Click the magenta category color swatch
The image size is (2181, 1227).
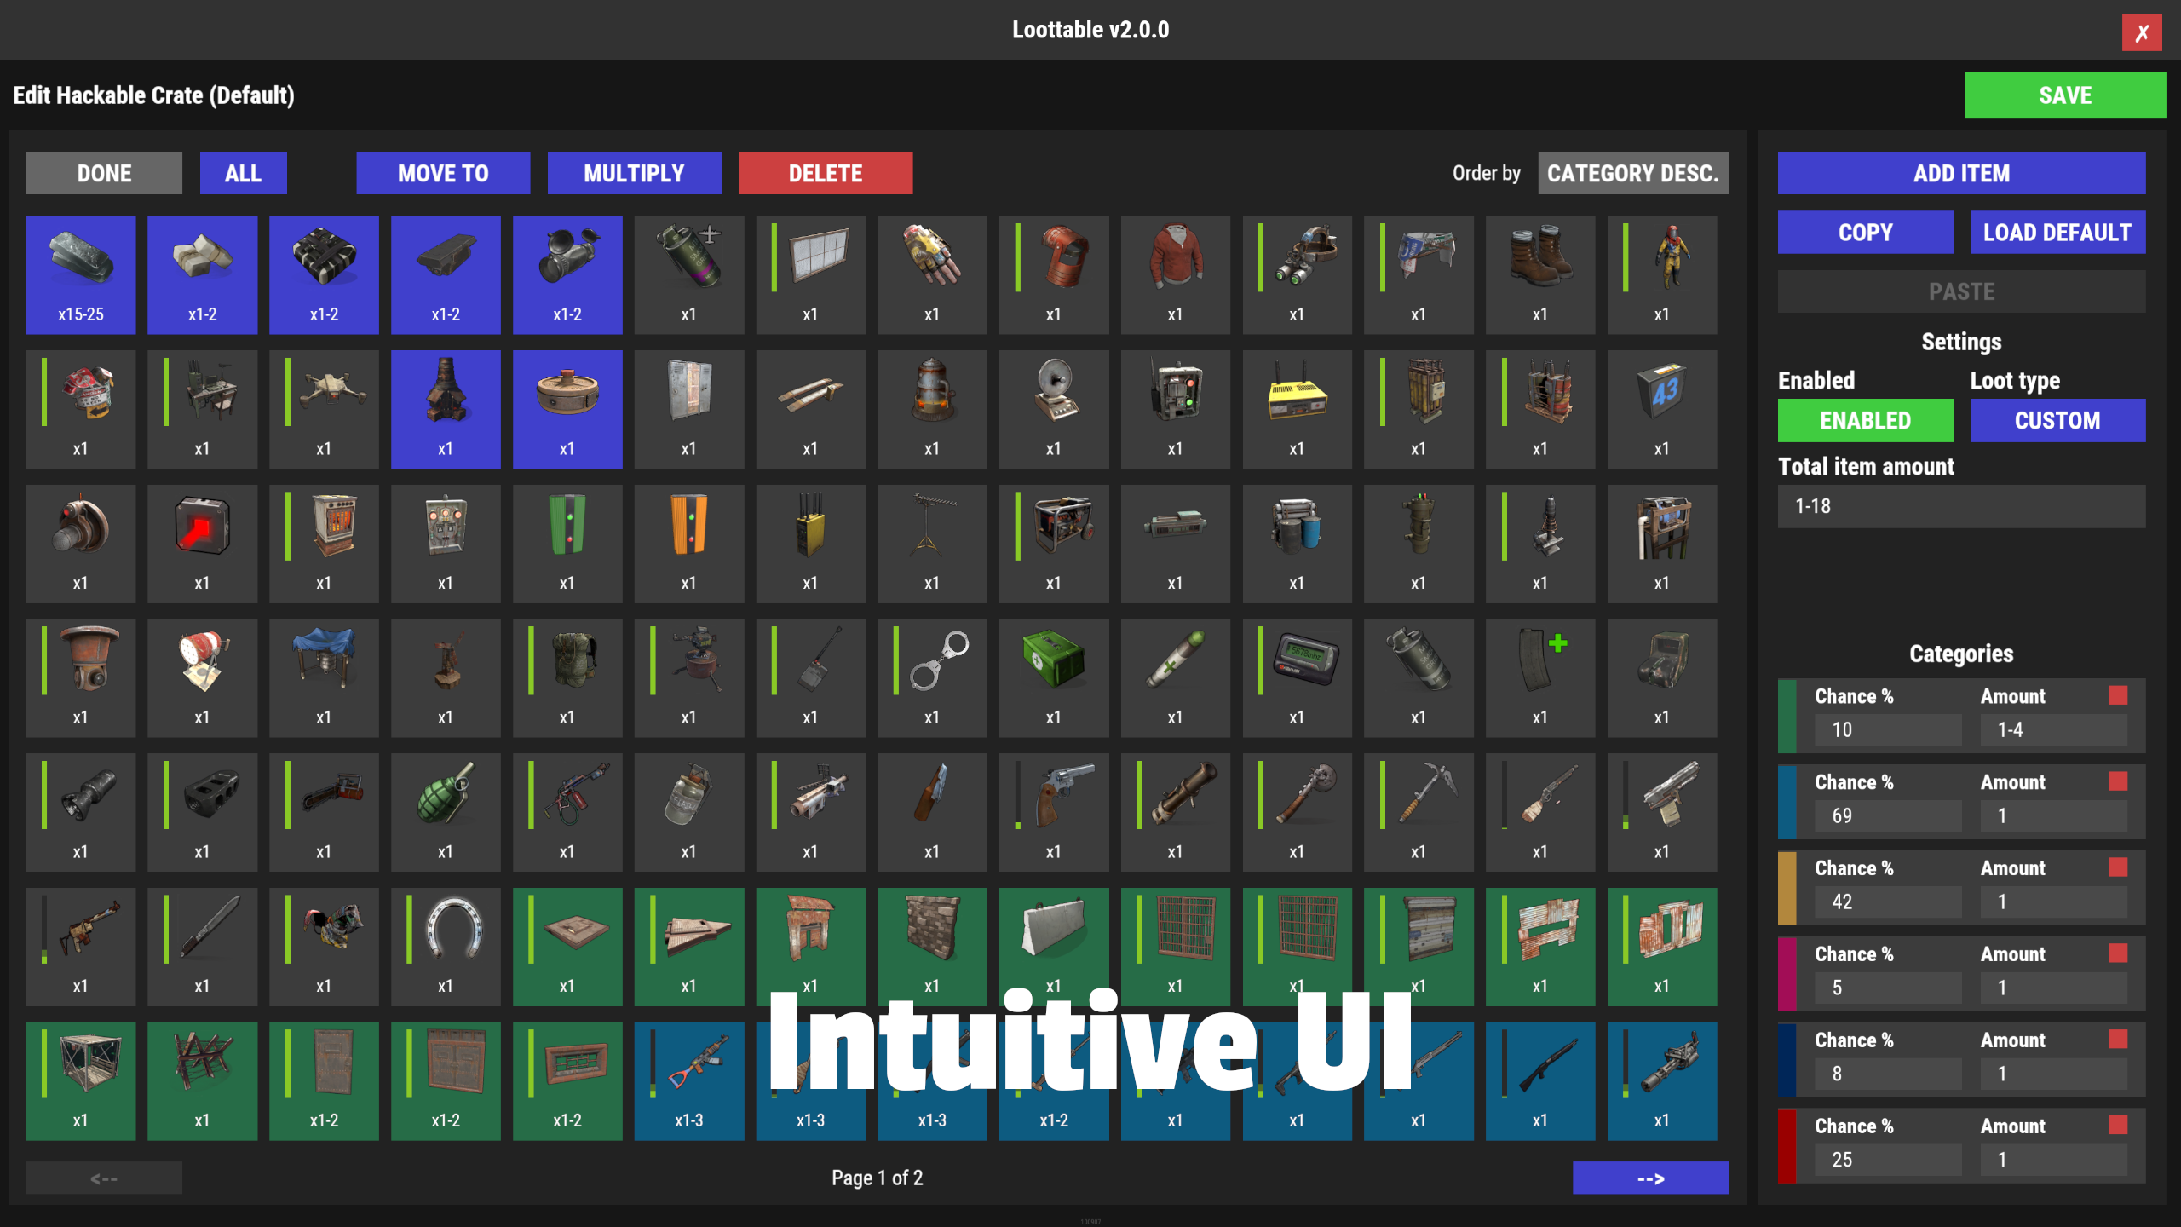tap(1787, 974)
